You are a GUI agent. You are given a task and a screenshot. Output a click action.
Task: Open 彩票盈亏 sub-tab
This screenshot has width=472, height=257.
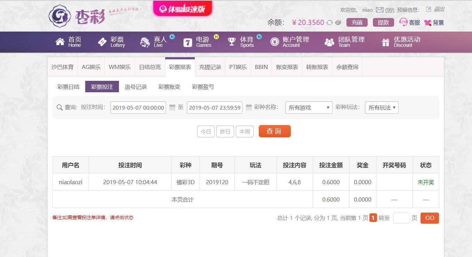tap(203, 87)
